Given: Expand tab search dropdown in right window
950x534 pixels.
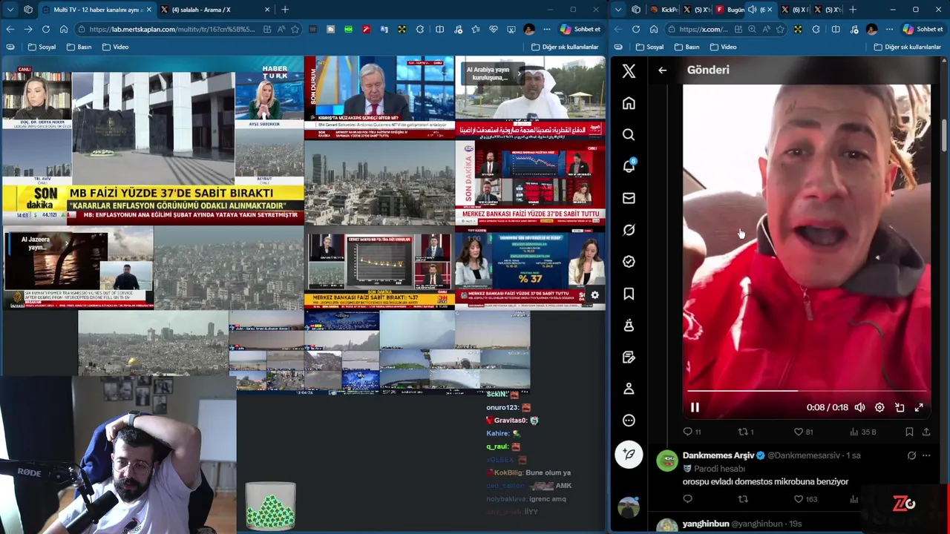Looking at the screenshot, I should coord(618,10).
